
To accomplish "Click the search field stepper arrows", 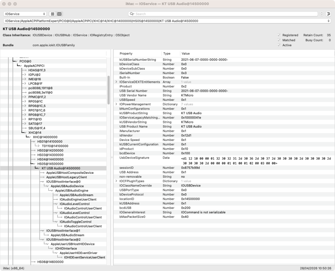I will pos(322,14).
